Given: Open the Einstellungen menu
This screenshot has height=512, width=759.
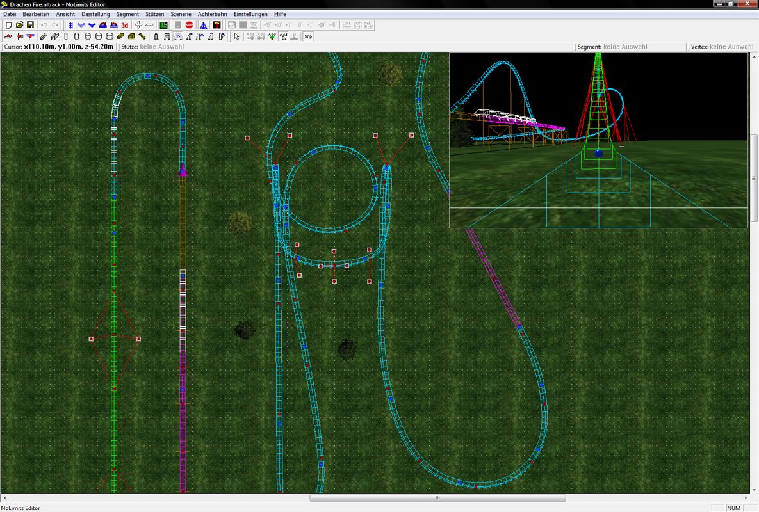Looking at the screenshot, I should point(250,14).
